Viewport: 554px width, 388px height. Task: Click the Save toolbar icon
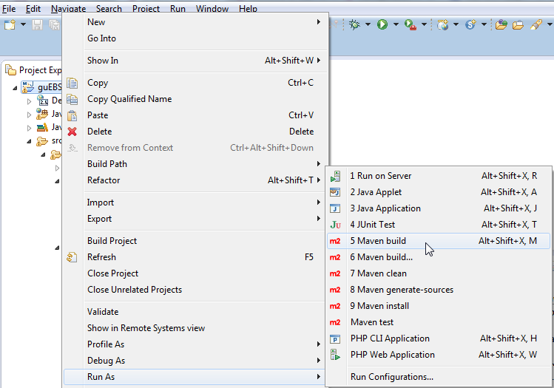(x=37, y=24)
